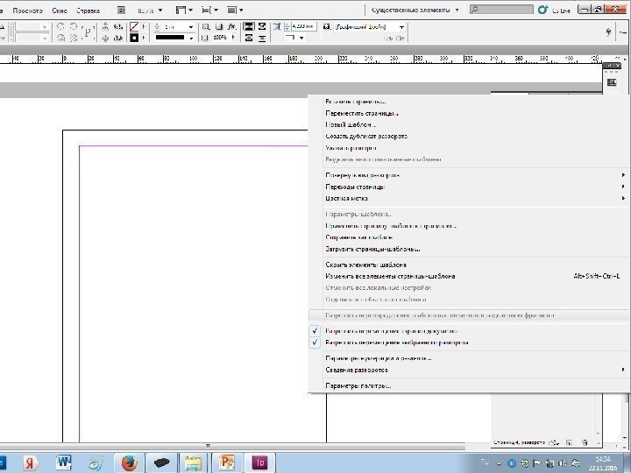
Task: Open Microsoft Word from the taskbar
Action: [63, 462]
